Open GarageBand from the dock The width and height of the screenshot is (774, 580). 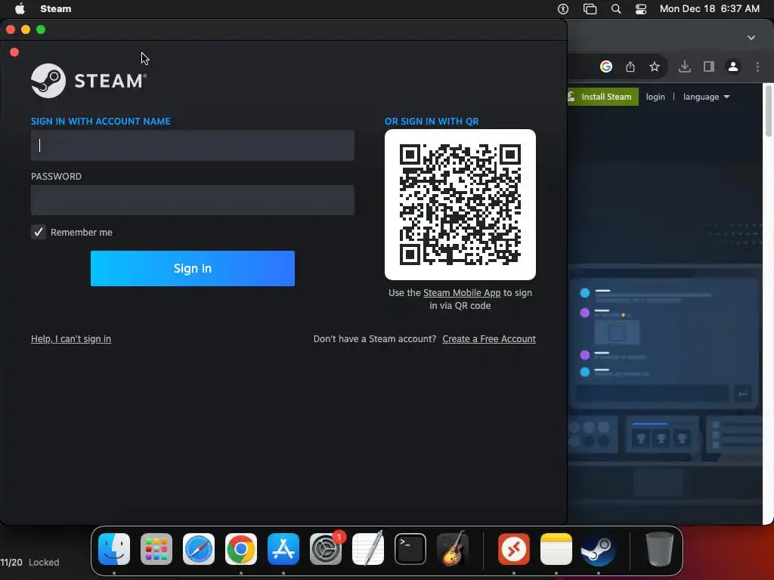453,548
